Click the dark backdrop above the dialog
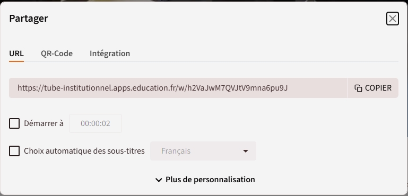Image resolution: width=408 pixels, height=196 pixels. (204, 1)
